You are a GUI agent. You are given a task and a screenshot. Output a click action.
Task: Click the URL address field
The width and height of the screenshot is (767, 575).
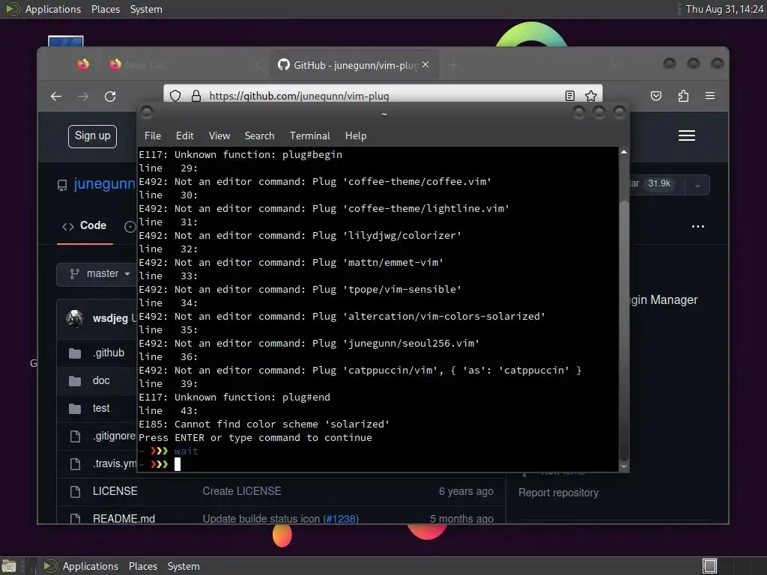point(381,96)
